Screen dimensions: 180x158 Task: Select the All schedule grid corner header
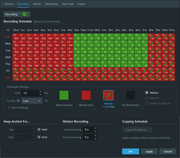pos(8,30)
